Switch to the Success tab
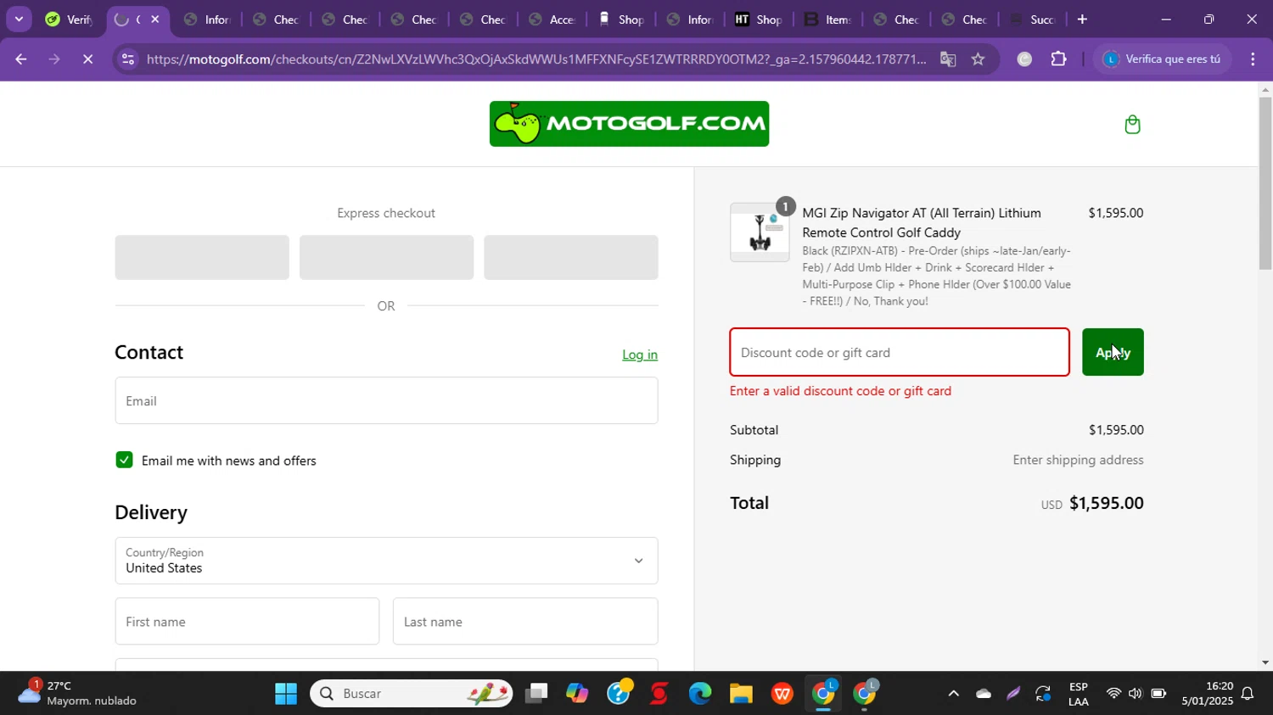This screenshot has width=1273, height=715. coord(1034,20)
